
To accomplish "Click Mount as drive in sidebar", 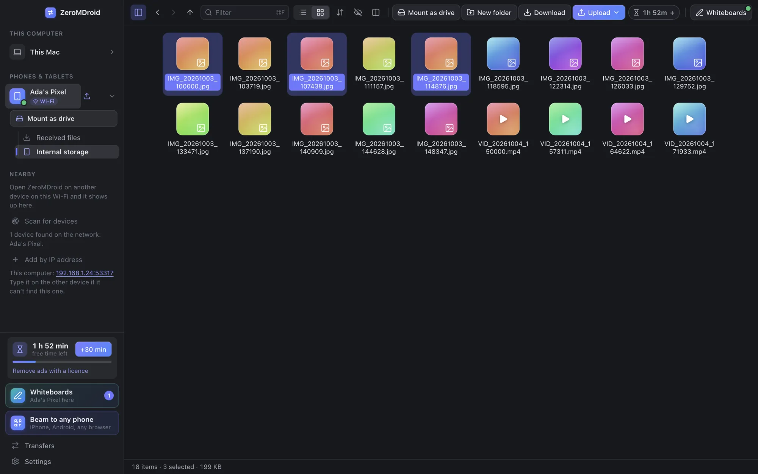I will [x=64, y=119].
